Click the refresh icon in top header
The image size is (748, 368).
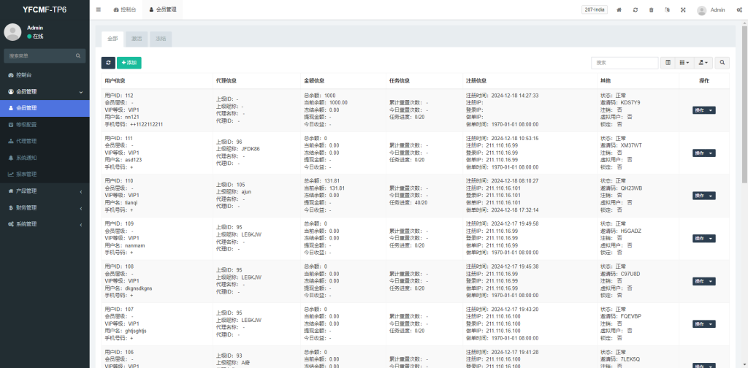click(x=636, y=10)
